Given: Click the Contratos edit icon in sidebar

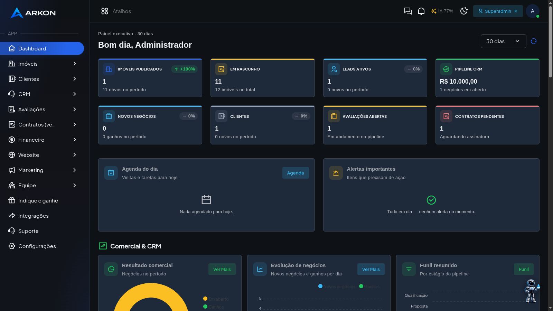Looking at the screenshot, I should point(12,124).
